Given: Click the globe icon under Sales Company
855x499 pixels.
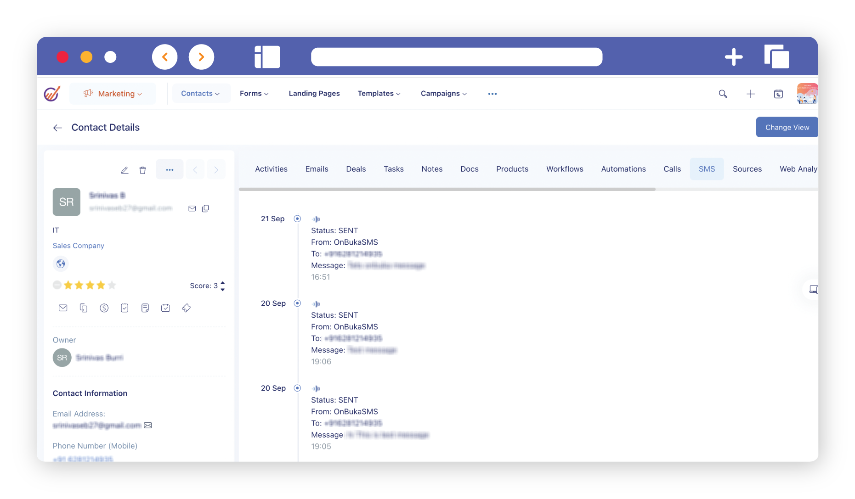Looking at the screenshot, I should [61, 264].
